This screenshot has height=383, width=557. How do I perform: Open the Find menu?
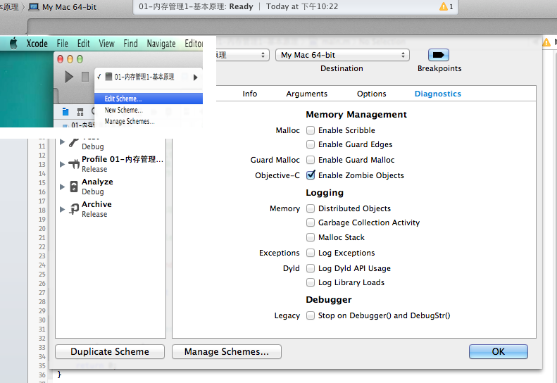pyautogui.click(x=130, y=44)
